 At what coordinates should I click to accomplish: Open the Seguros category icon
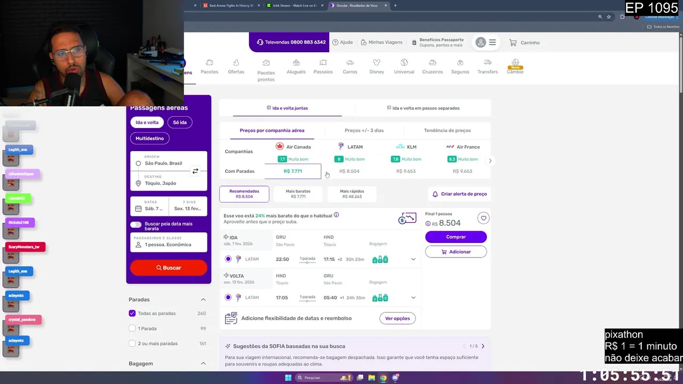[460, 63]
